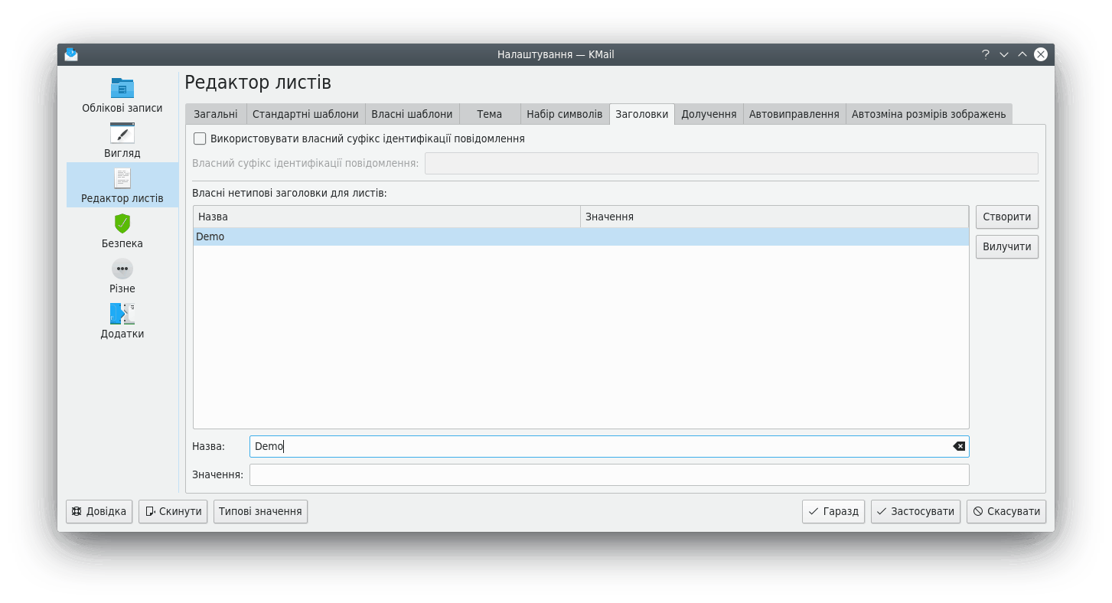1112x603 pixels.
Task: Click the KMail icon in title bar
Action: 71,54
